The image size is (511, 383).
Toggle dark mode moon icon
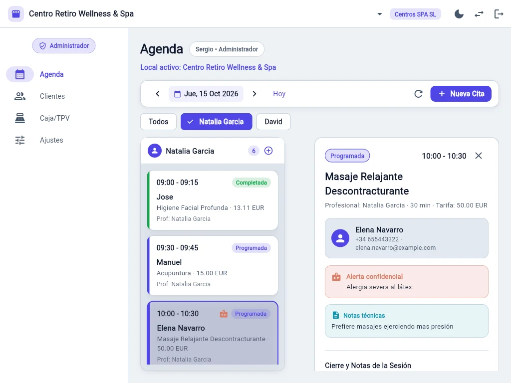[459, 14]
